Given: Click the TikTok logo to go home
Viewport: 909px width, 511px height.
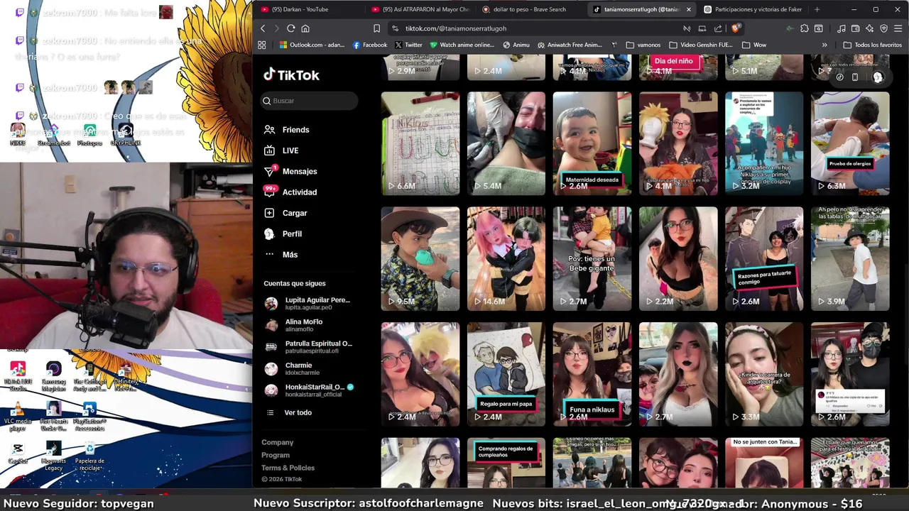Looking at the screenshot, I should click(292, 75).
